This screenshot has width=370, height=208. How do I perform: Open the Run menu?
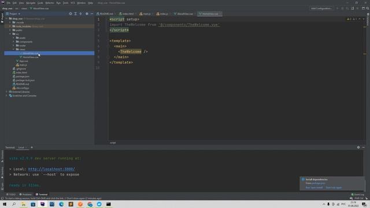(58, 3)
